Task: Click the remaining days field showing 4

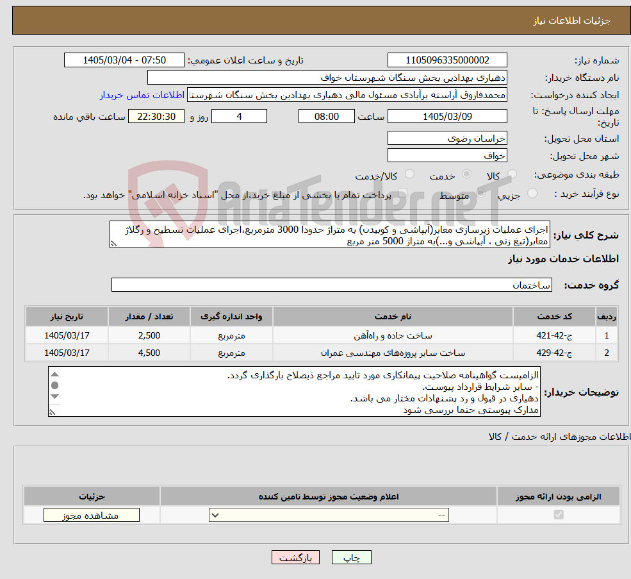Action: click(x=239, y=117)
